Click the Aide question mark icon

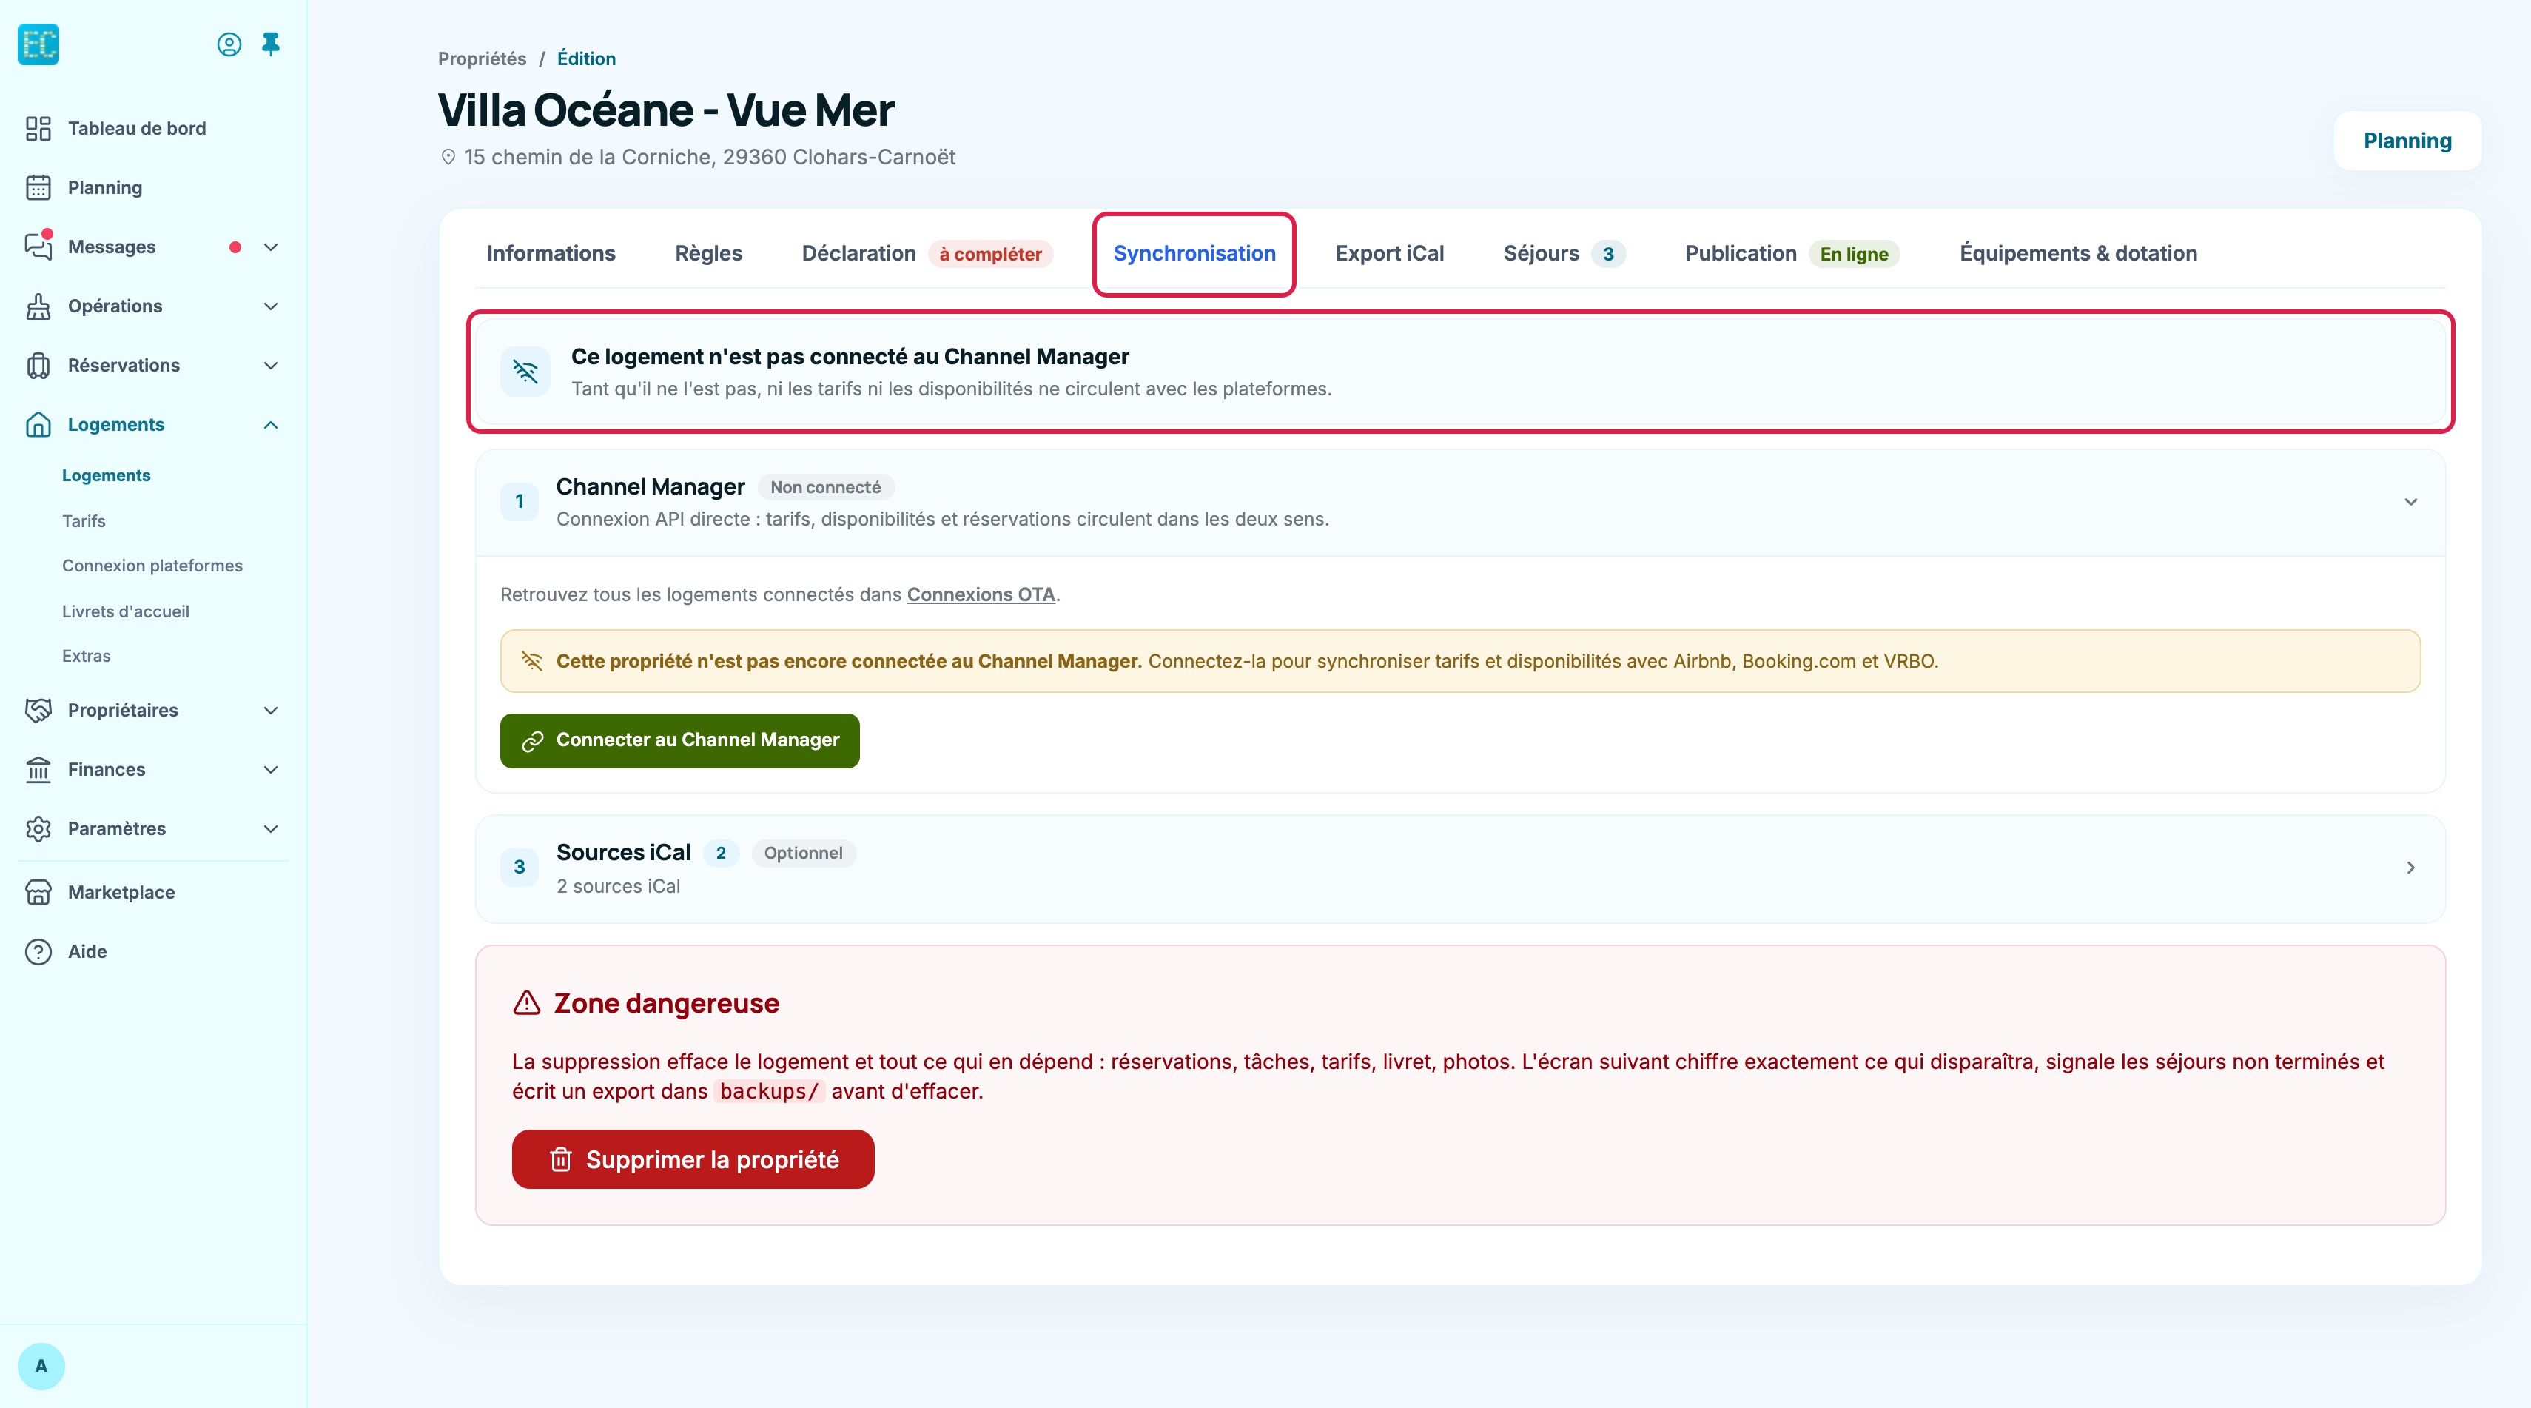click(x=38, y=951)
